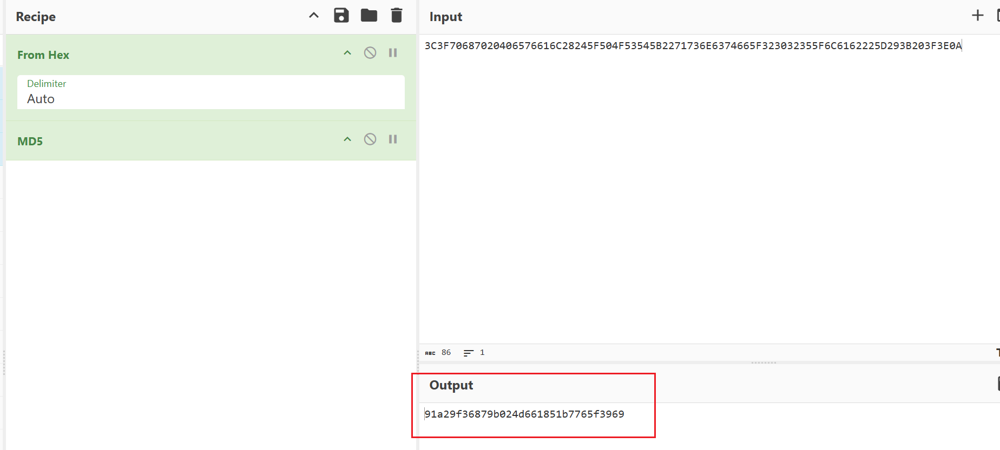Click the Input pane header title
This screenshot has width=1000, height=450.
[x=445, y=17]
